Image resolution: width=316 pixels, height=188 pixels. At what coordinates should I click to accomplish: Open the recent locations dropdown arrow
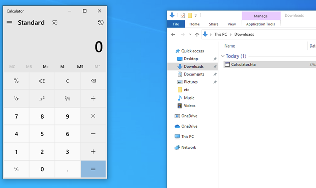190,34
